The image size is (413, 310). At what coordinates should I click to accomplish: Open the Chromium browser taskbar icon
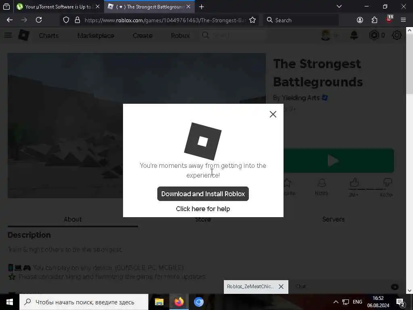(x=198, y=302)
